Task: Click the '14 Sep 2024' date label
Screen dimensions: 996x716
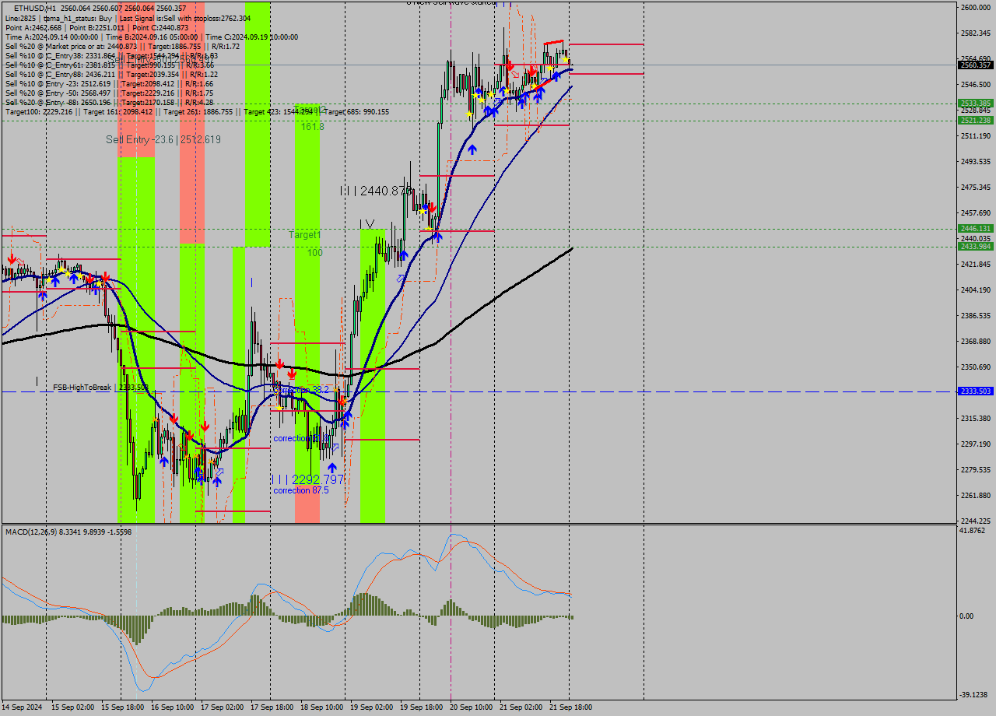Action: (23, 707)
